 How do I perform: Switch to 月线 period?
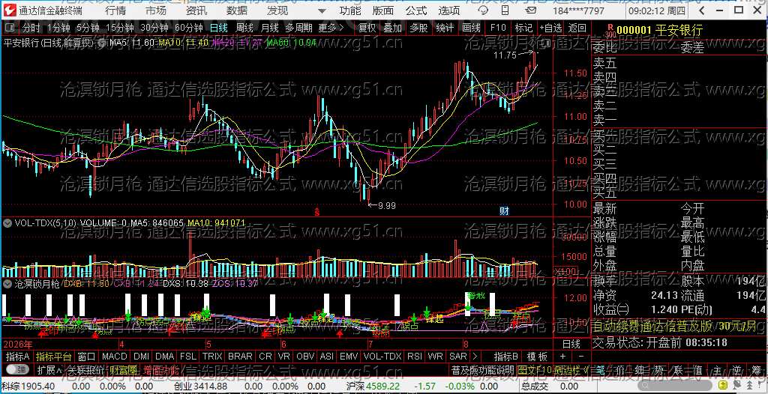click(x=269, y=28)
